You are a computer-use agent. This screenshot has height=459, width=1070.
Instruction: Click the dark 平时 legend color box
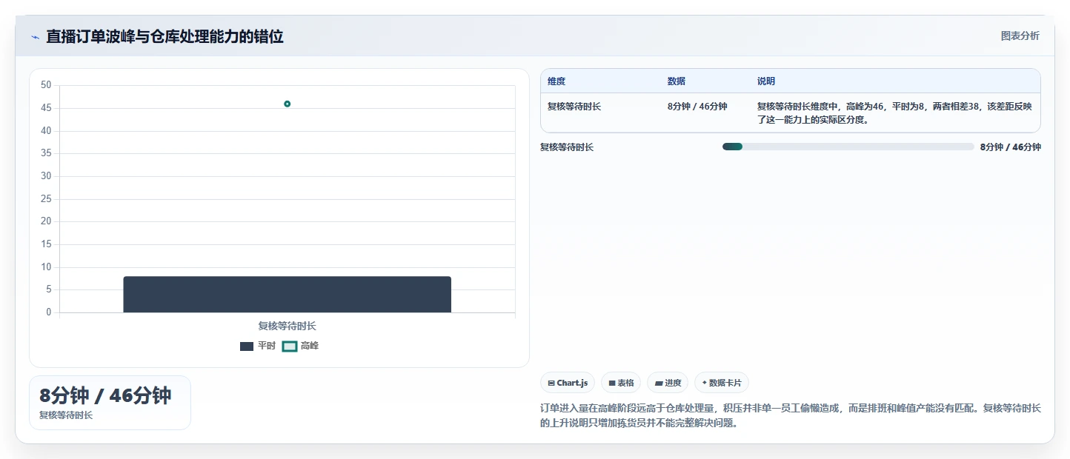[247, 346]
